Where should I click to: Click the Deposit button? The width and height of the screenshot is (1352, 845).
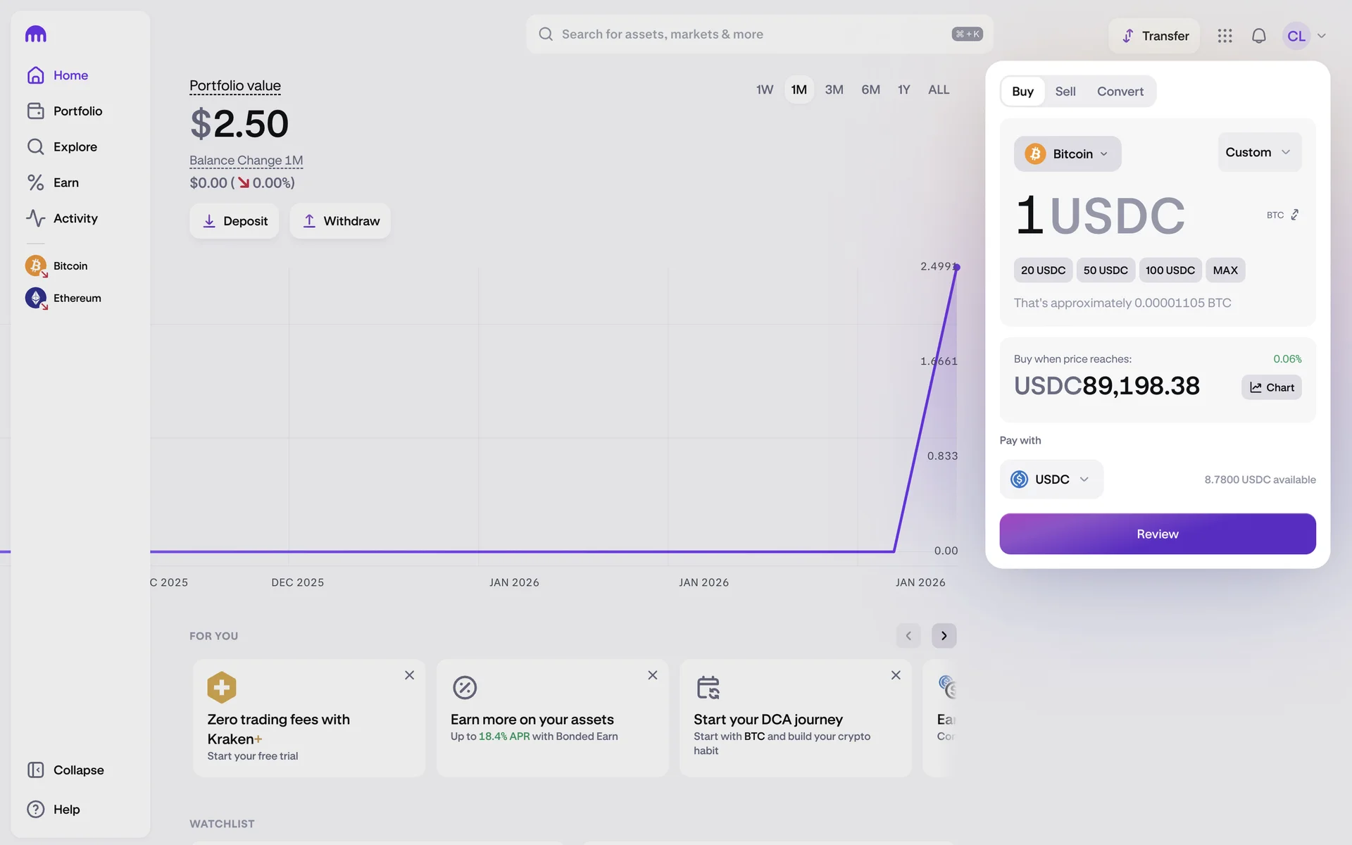pos(234,221)
